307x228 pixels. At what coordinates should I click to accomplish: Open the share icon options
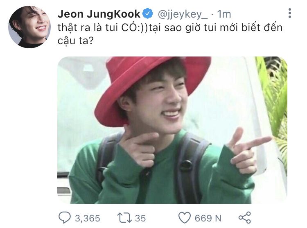coord(245,217)
